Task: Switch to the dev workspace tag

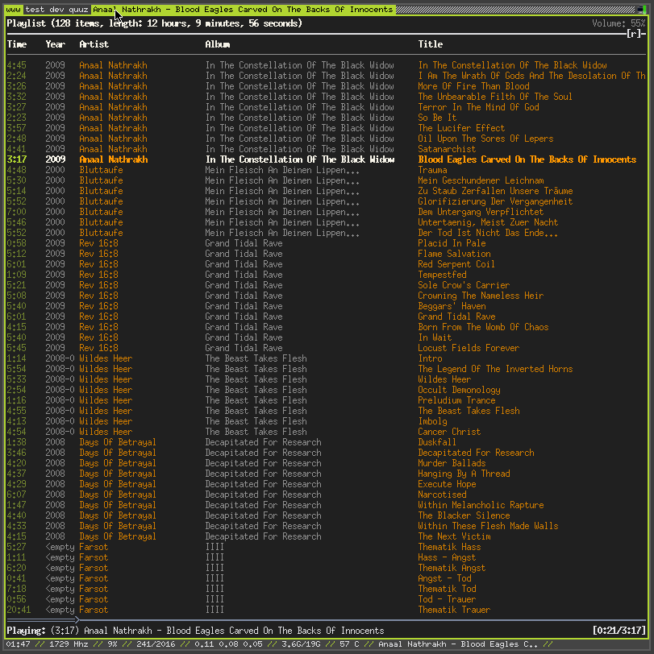Action: tap(56, 9)
